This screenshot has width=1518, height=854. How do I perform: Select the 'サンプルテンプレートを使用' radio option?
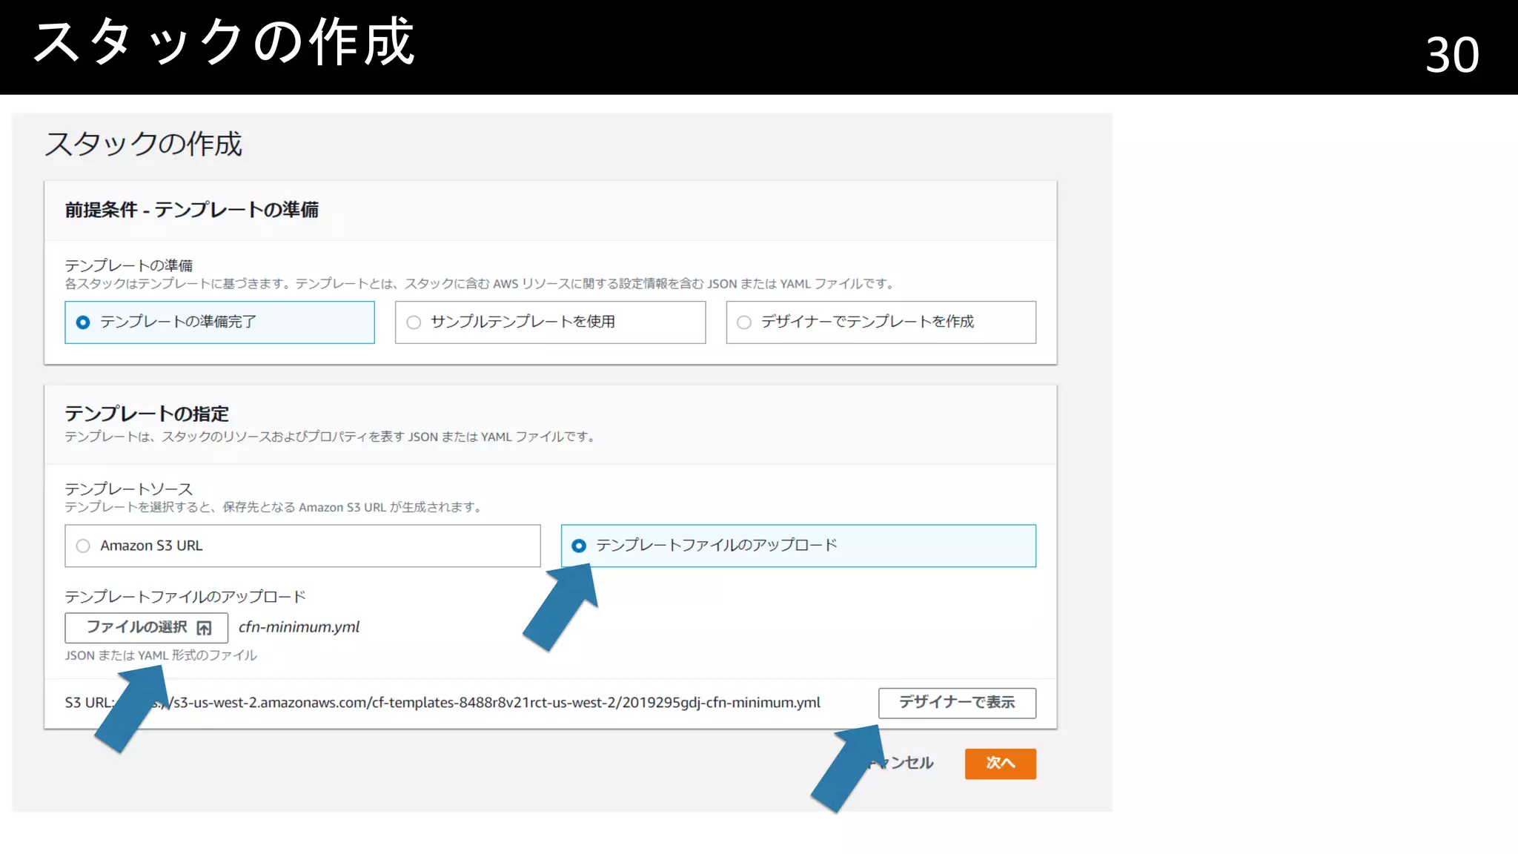tap(414, 322)
